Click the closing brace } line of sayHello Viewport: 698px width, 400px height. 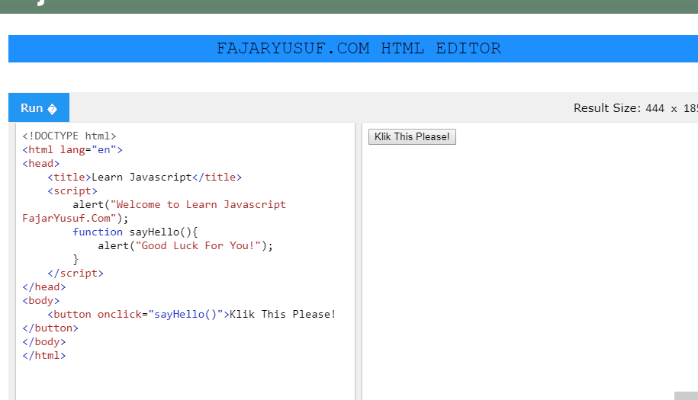(x=76, y=260)
